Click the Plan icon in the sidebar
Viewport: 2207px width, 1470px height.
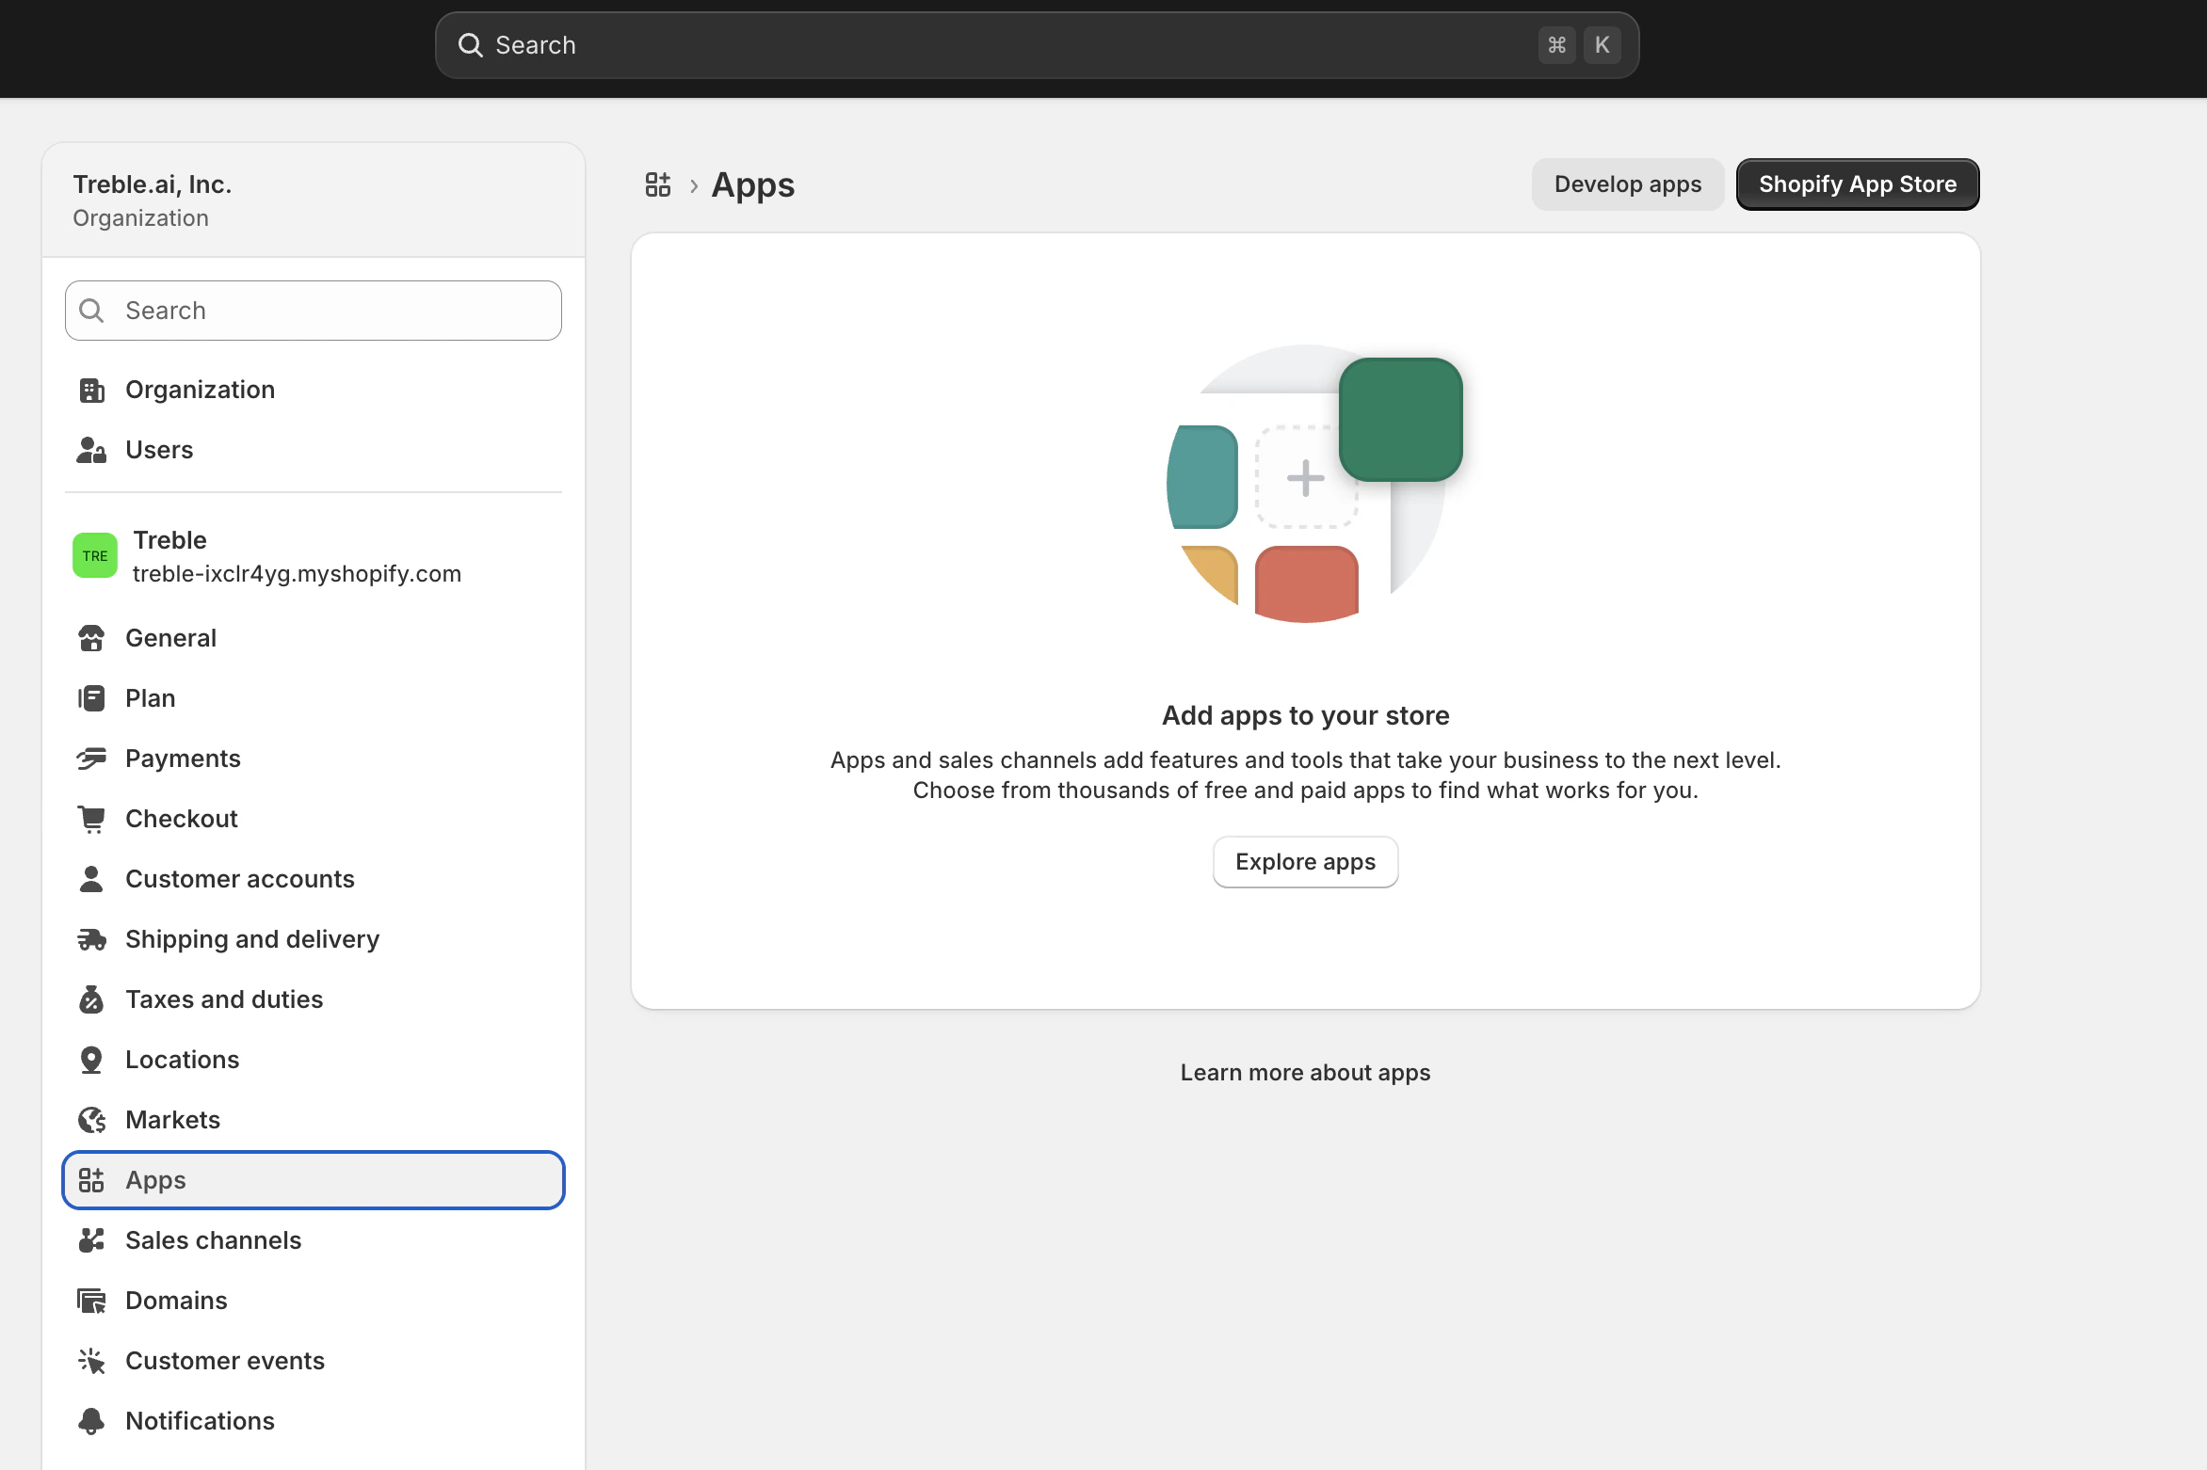pyautogui.click(x=91, y=698)
